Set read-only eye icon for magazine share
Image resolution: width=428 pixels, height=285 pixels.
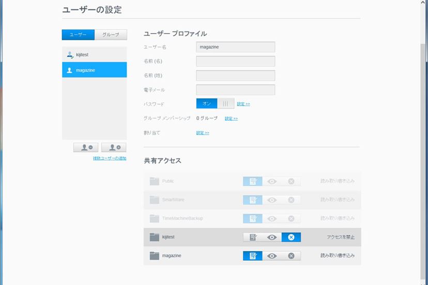coord(272,256)
